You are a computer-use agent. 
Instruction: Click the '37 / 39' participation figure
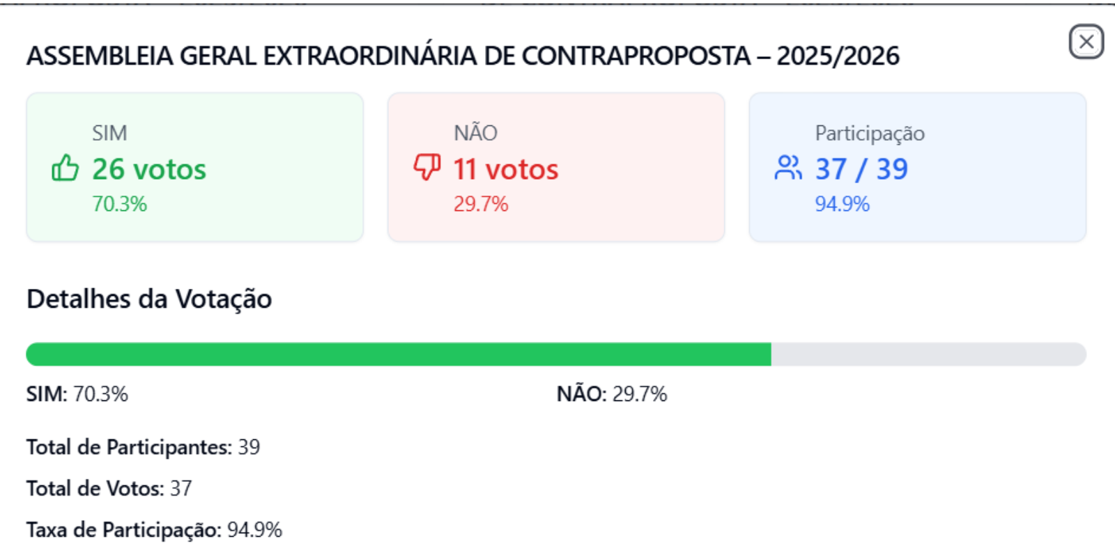pyautogui.click(x=862, y=169)
